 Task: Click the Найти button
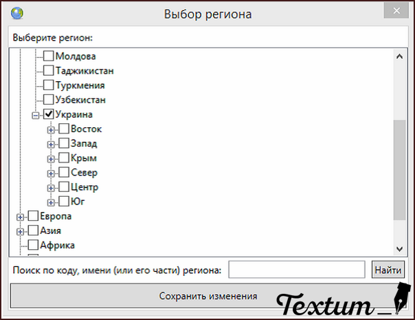click(388, 270)
